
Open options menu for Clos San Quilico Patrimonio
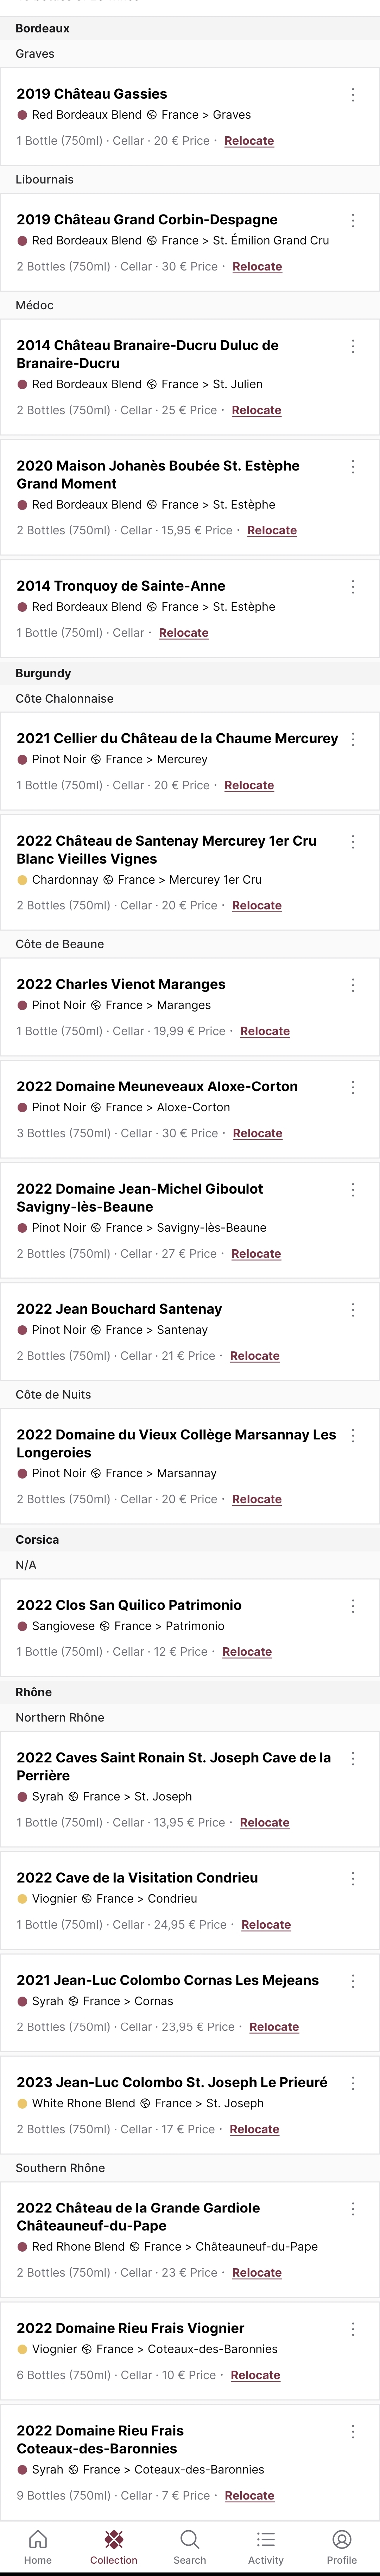pyautogui.click(x=353, y=1606)
